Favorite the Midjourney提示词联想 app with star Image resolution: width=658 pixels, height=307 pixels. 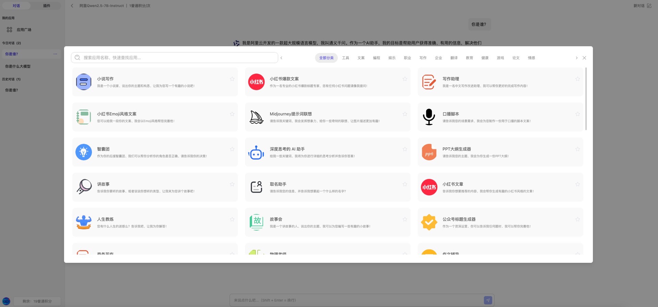click(x=405, y=114)
